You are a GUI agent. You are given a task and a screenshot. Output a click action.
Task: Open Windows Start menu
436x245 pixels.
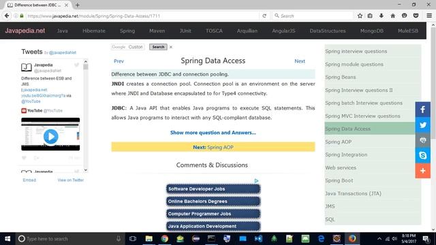point(7,239)
